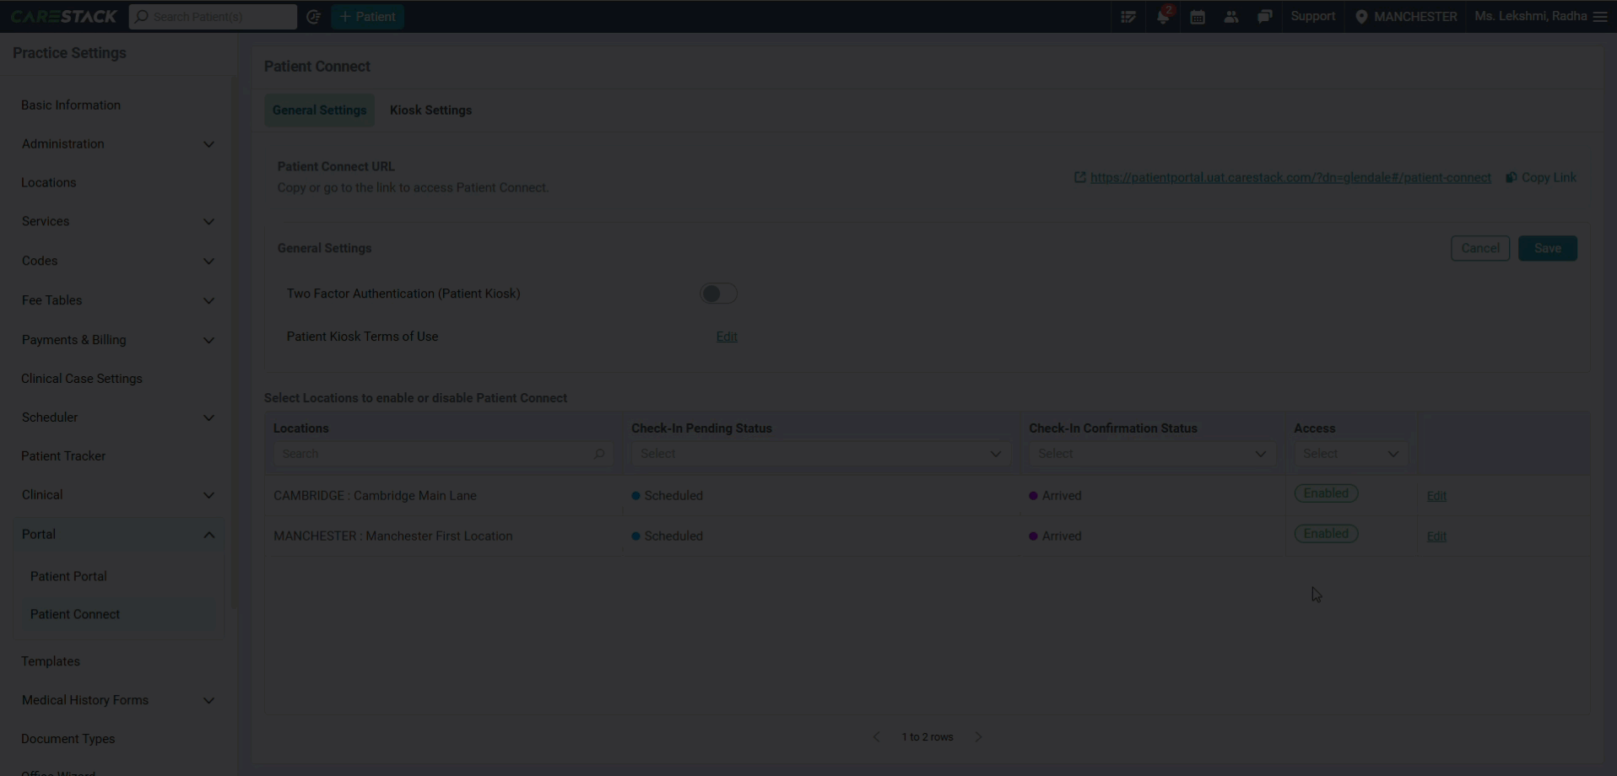Collapse the Portal section
The height and width of the screenshot is (776, 1617).
pyautogui.click(x=118, y=535)
